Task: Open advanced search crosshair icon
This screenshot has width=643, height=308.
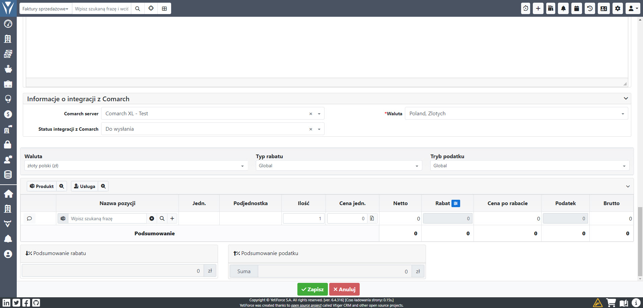Action: (151, 8)
